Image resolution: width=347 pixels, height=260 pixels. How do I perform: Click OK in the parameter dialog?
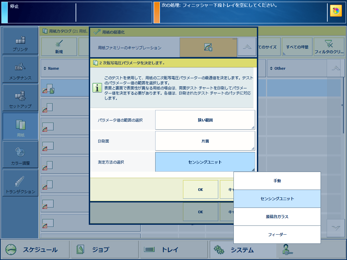point(201,190)
